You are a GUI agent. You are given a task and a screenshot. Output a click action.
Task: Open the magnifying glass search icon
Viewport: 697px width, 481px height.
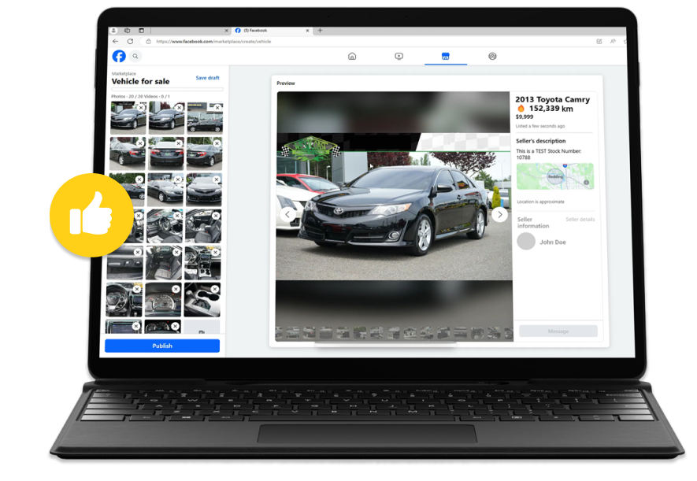(134, 57)
